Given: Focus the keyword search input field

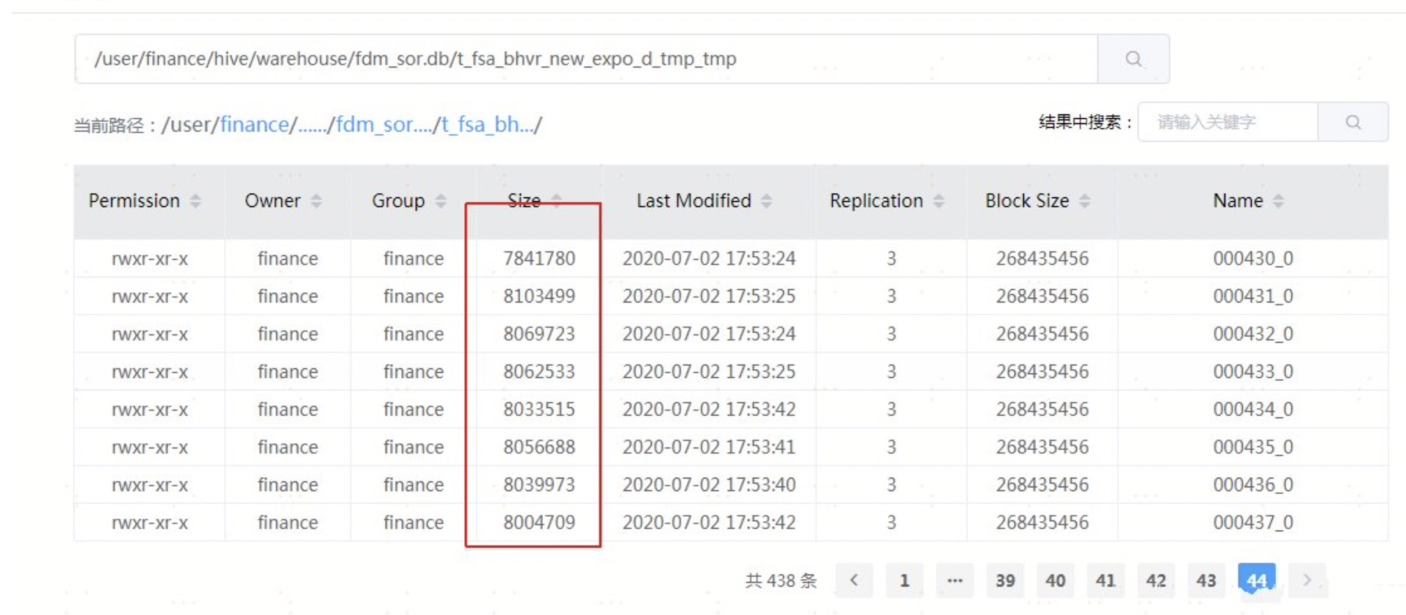Looking at the screenshot, I should click(1228, 122).
